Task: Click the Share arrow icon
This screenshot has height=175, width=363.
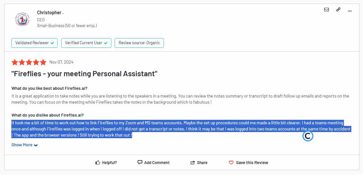Action: point(193,162)
